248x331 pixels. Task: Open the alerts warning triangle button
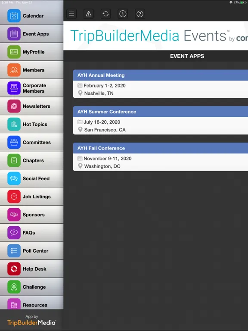[x=89, y=14]
